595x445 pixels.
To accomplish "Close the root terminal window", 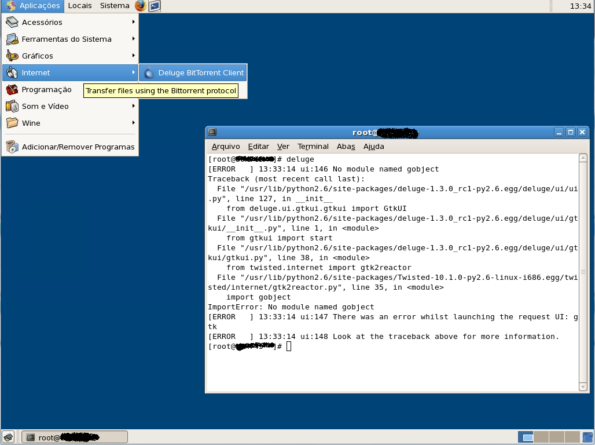I will point(582,133).
